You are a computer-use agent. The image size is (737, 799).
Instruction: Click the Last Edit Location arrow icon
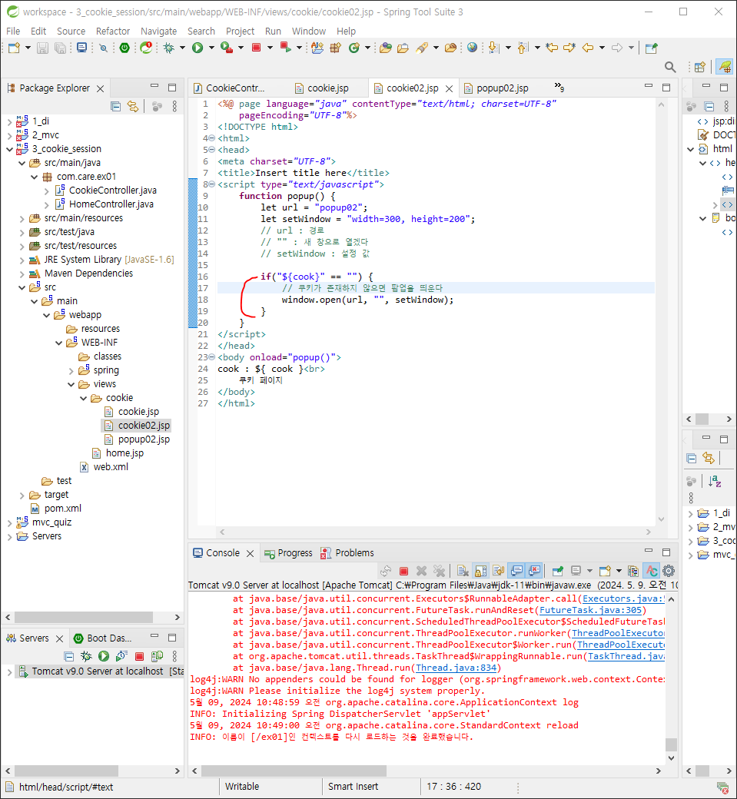552,48
